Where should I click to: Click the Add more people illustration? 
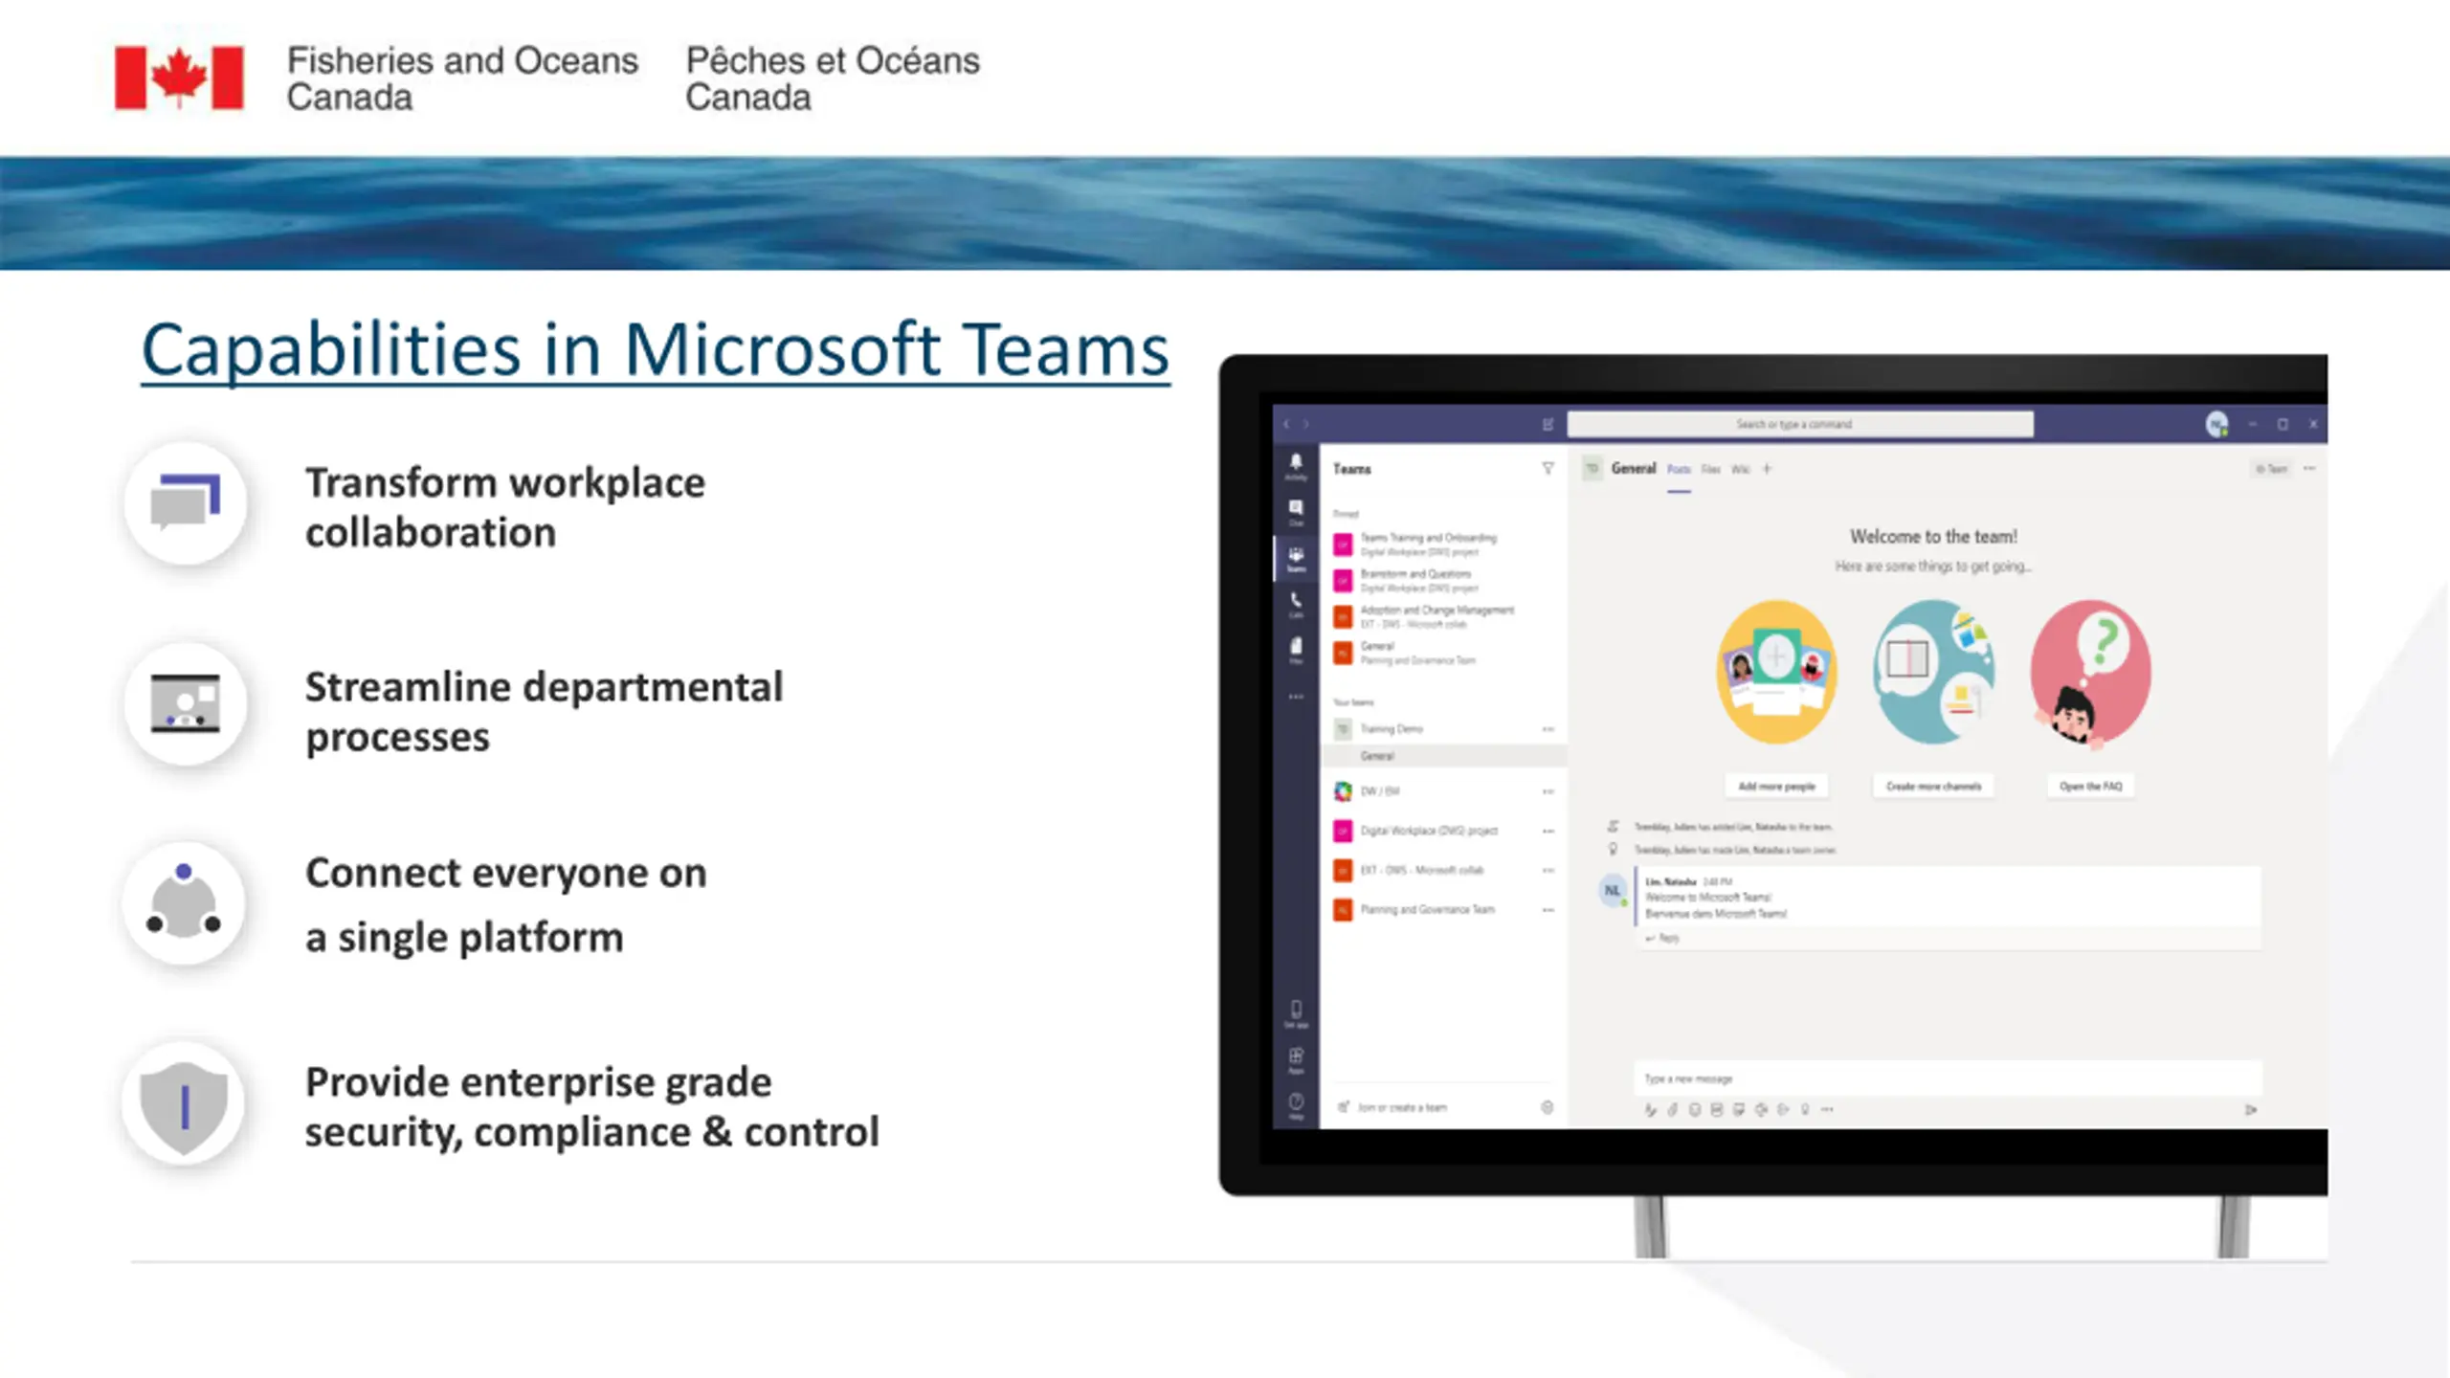1776,672
